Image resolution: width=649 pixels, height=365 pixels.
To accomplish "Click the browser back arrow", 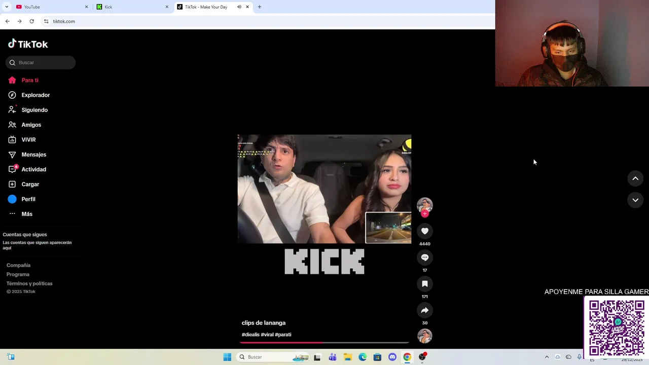I will click(7, 21).
